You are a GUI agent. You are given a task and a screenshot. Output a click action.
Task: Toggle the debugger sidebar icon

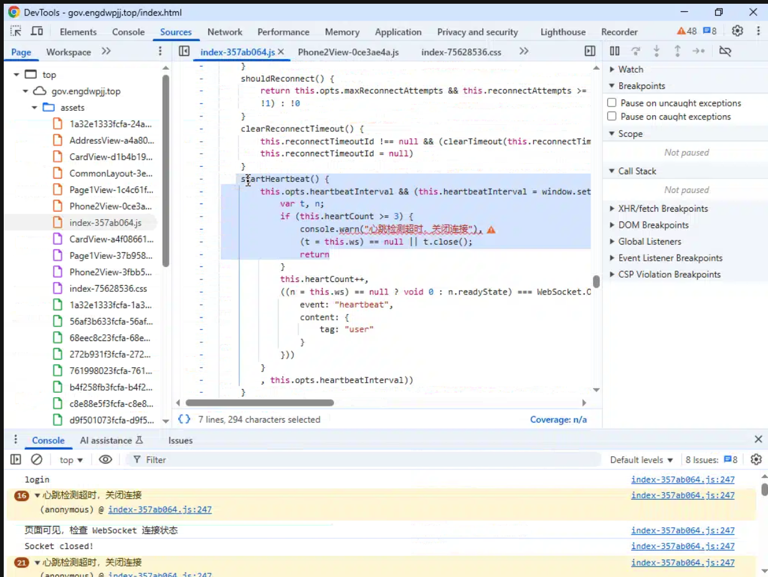coord(590,51)
